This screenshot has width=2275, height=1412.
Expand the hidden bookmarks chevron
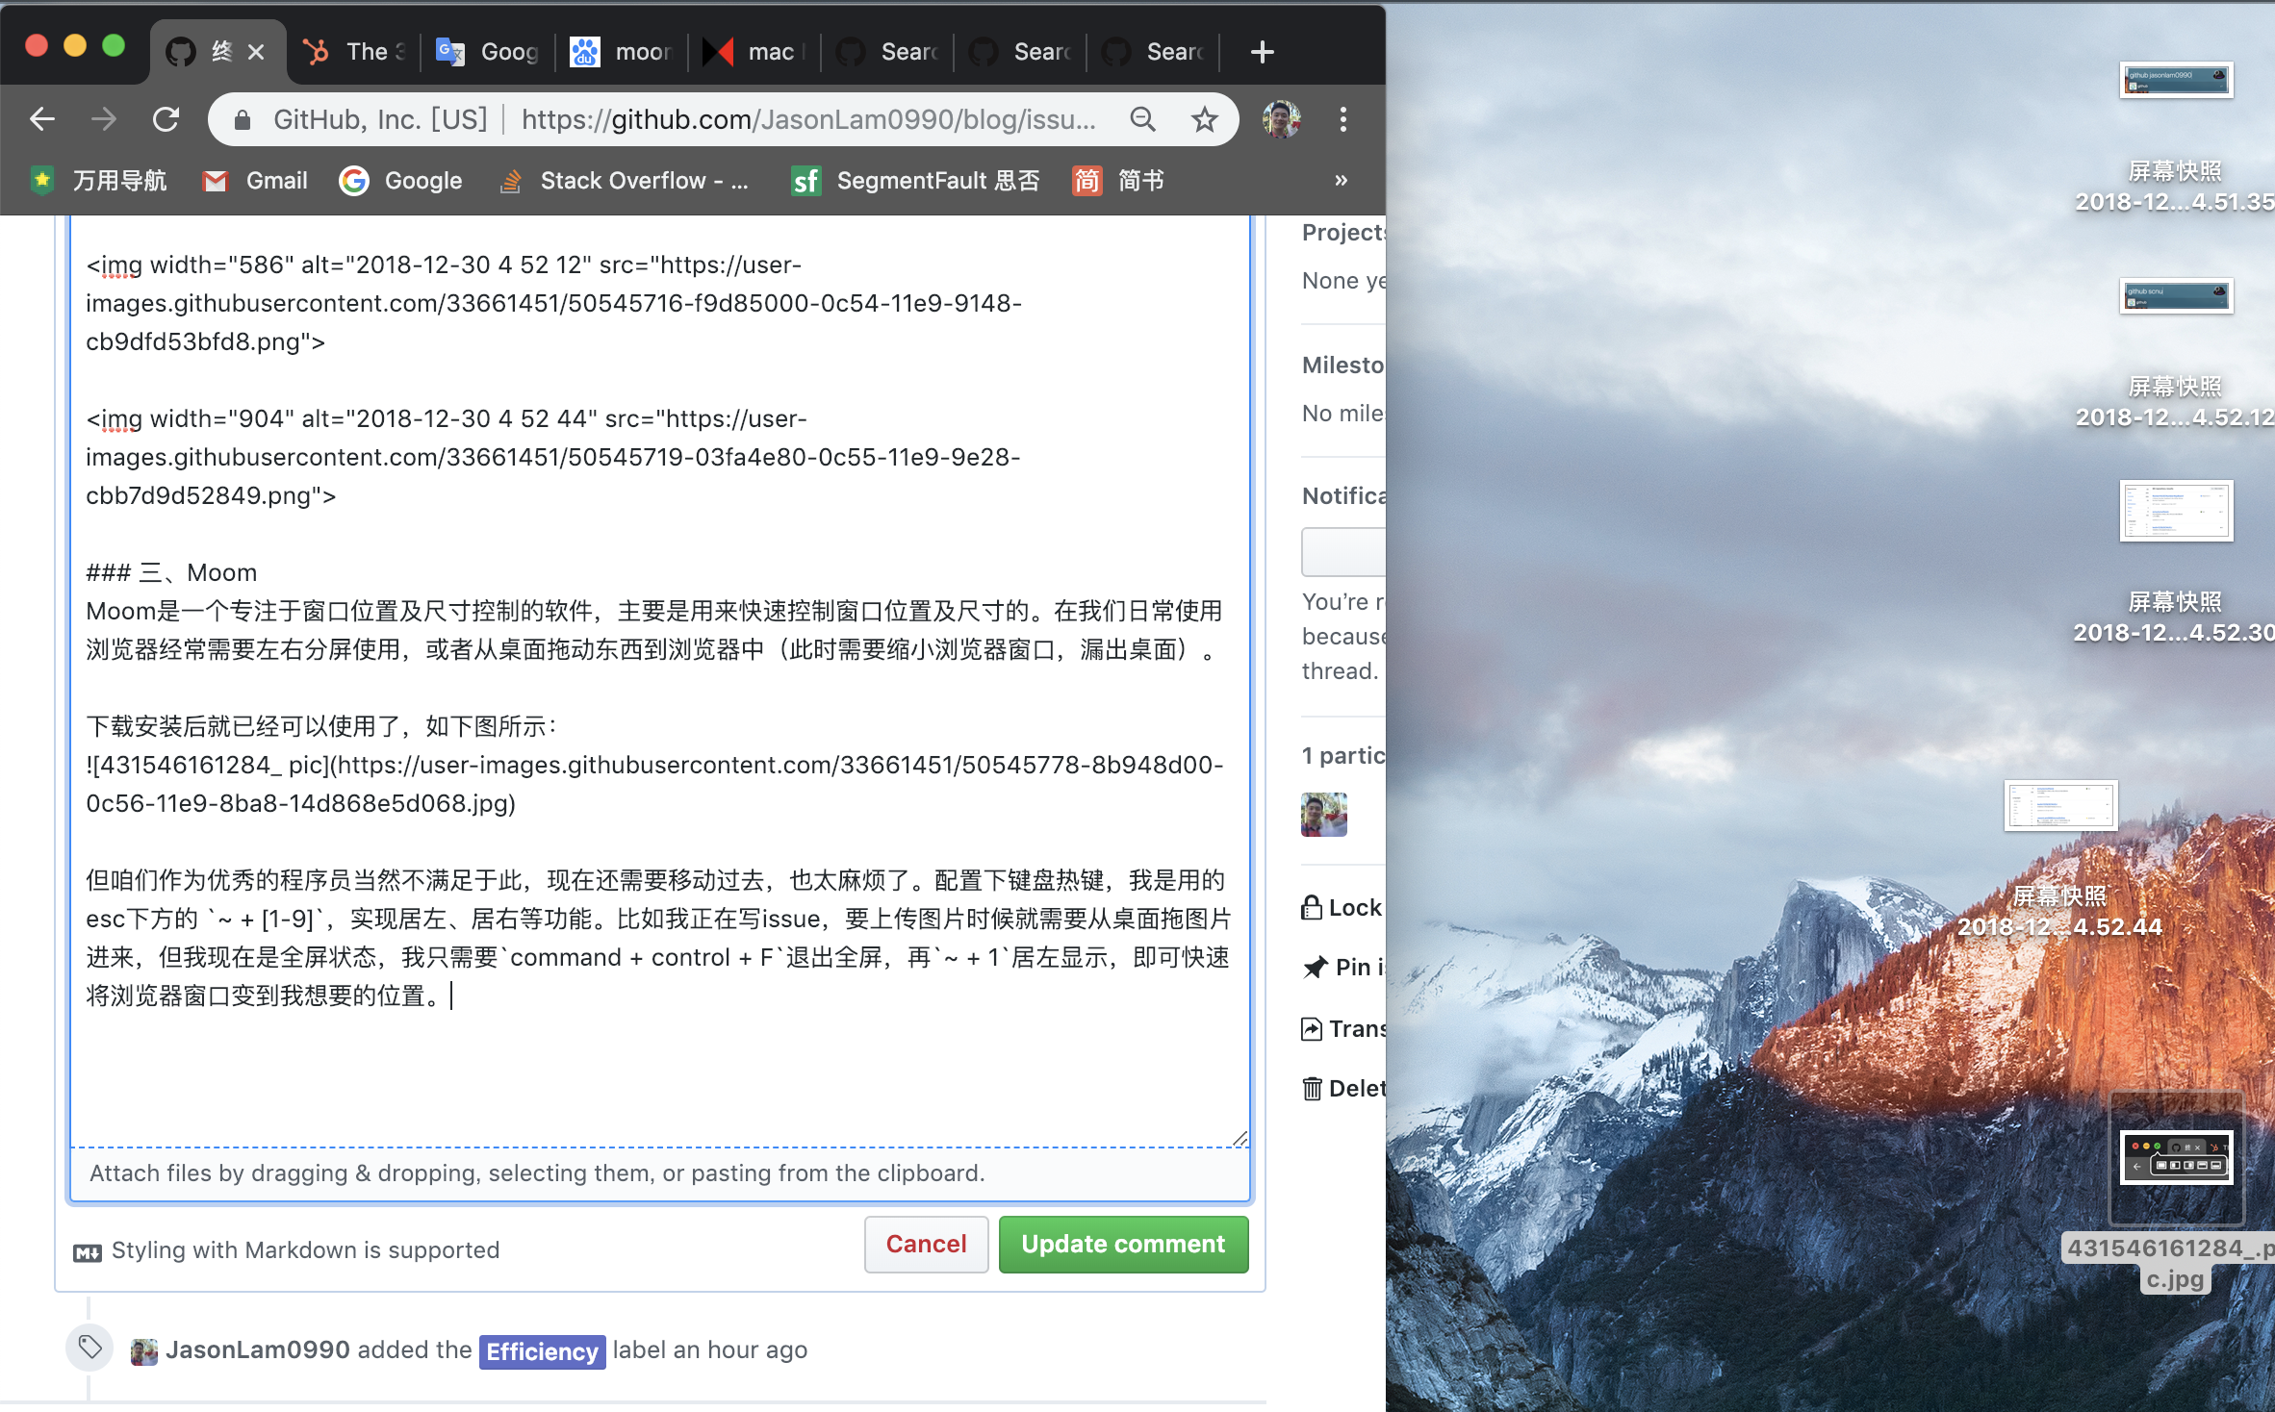tap(1341, 181)
